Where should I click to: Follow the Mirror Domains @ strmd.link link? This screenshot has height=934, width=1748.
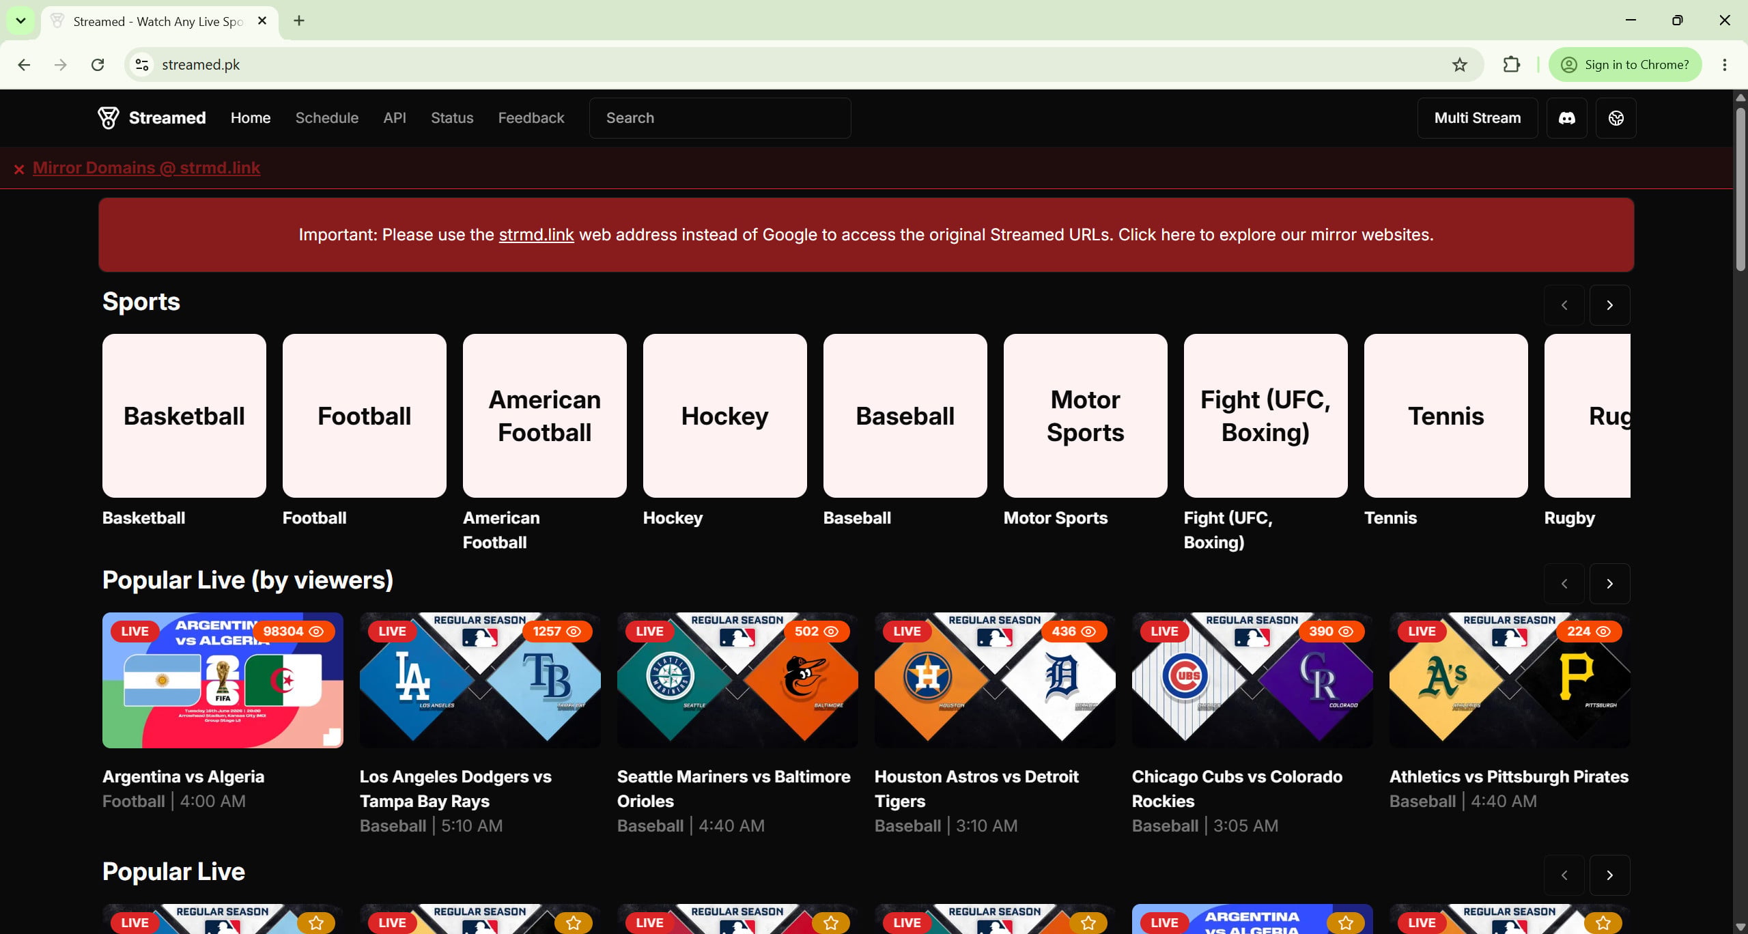coord(146,168)
